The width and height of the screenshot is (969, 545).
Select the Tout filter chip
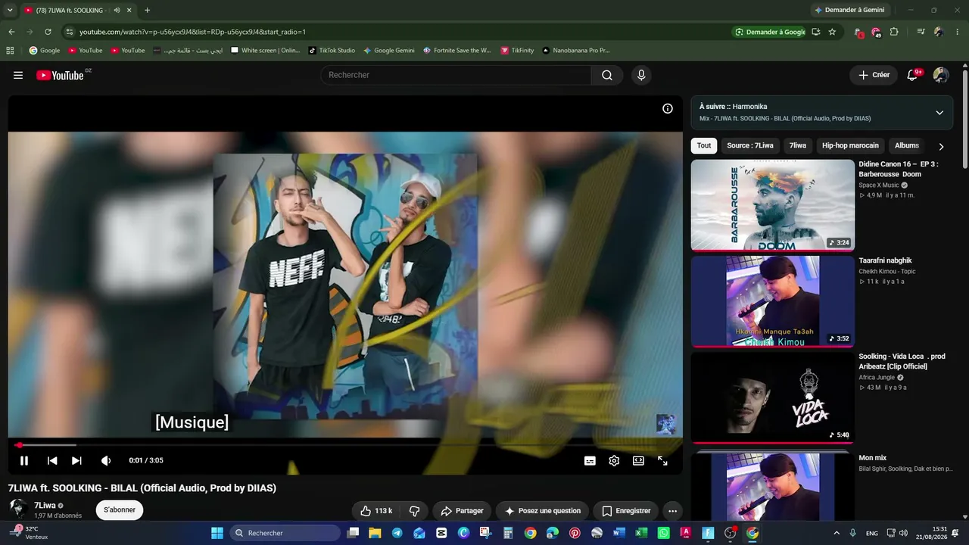click(x=704, y=145)
